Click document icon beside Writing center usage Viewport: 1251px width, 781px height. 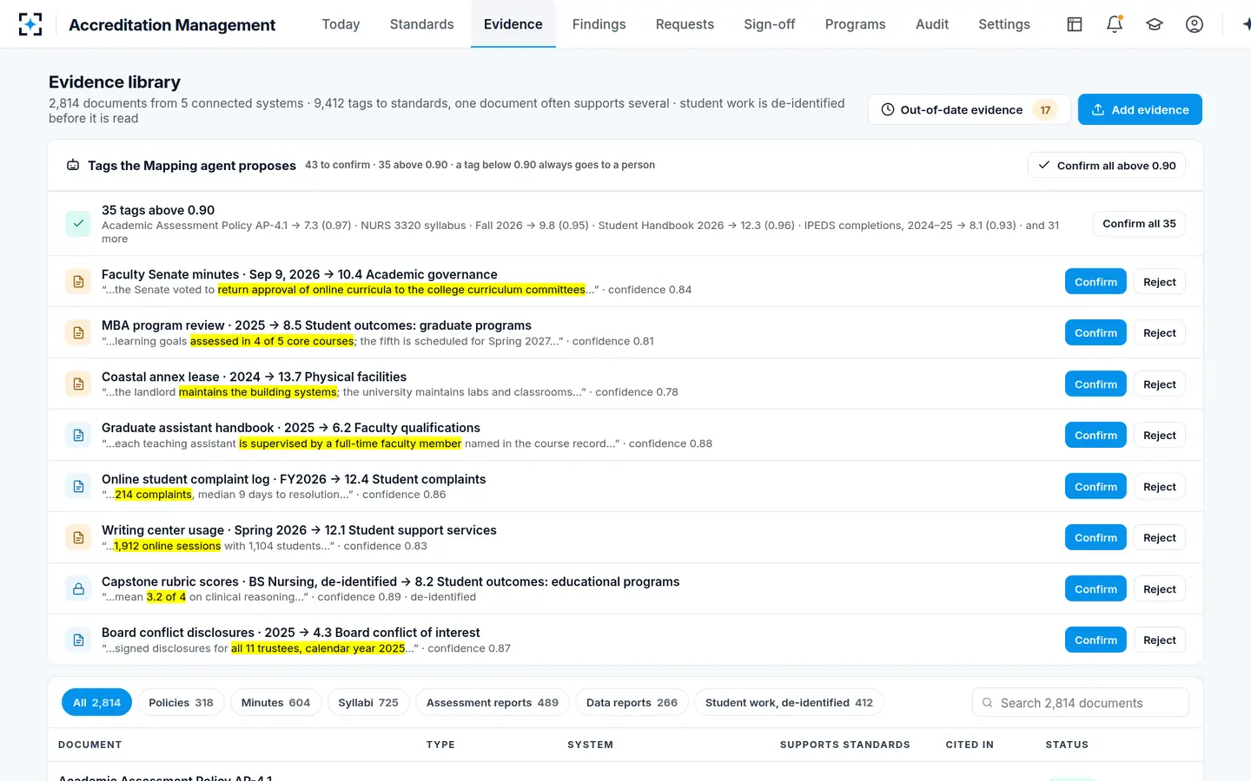78,538
